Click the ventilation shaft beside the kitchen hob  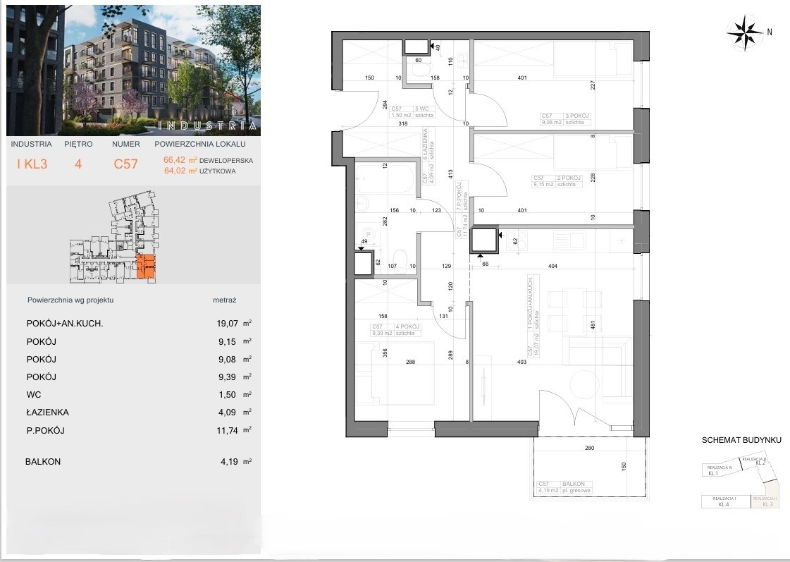click(x=484, y=240)
